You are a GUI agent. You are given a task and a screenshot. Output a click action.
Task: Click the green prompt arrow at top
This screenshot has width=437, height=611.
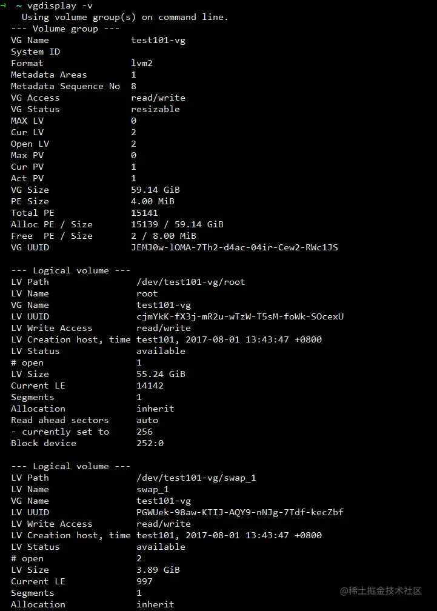coord(4,5)
